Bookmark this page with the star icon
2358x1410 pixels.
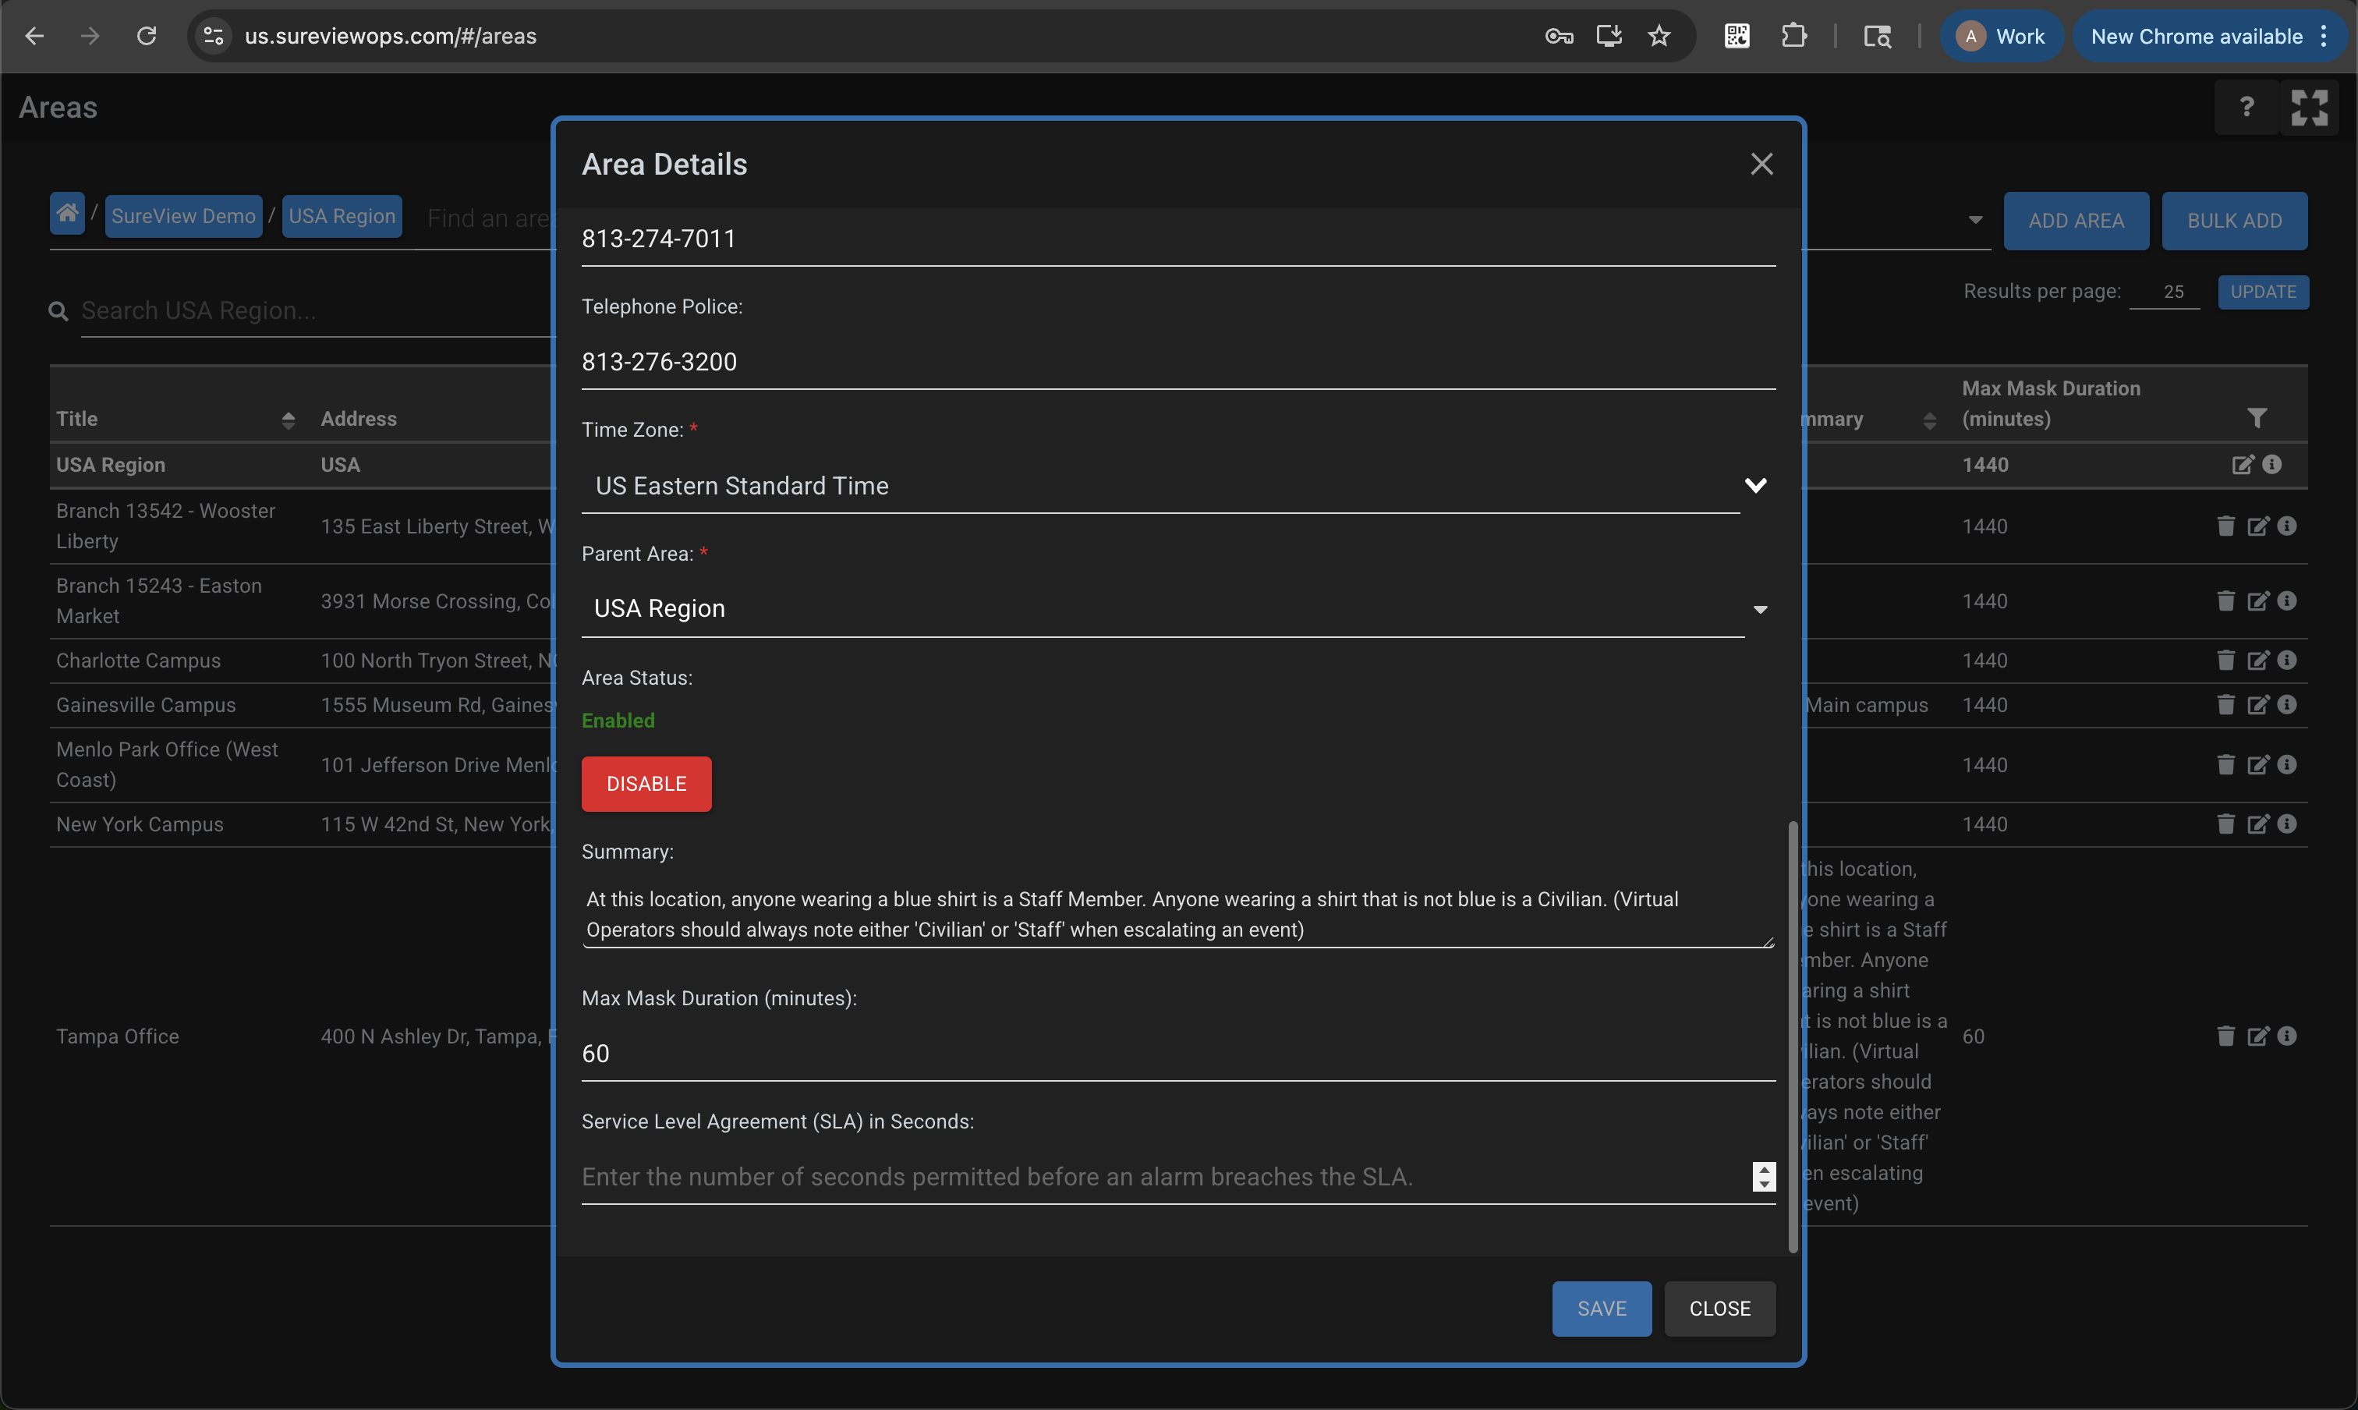pos(1659,36)
